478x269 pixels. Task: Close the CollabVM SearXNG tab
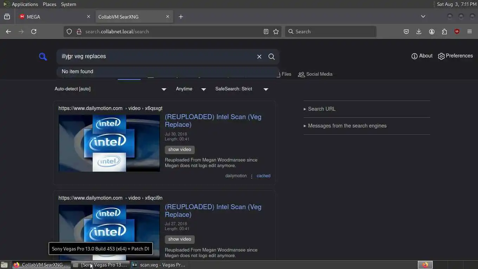(167, 16)
